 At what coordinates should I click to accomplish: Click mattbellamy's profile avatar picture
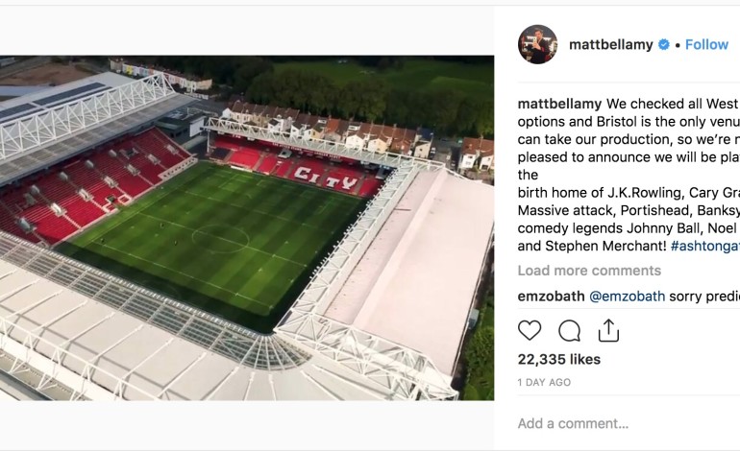pyautogui.click(x=537, y=44)
